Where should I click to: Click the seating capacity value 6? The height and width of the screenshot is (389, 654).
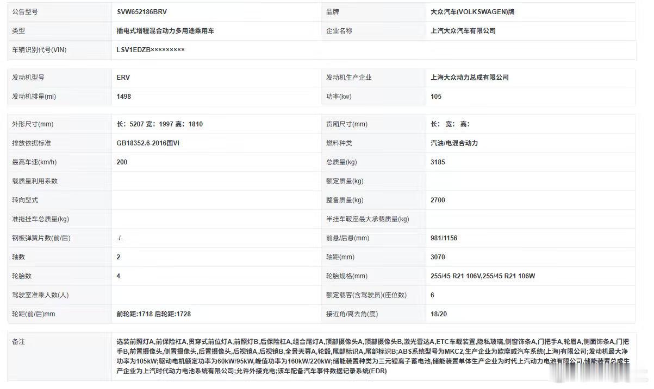432,295
